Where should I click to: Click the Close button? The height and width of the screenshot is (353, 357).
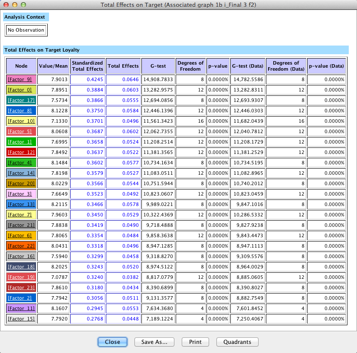[x=112, y=342]
